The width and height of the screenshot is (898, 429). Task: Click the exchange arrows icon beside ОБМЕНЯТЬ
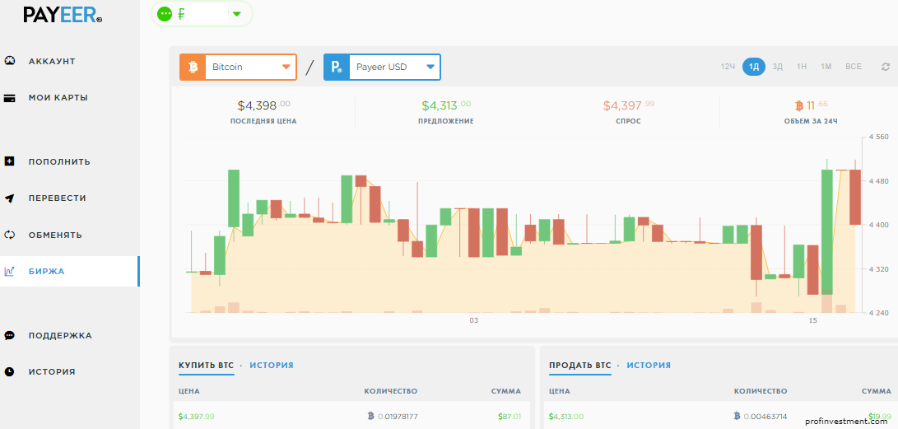[x=9, y=235]
